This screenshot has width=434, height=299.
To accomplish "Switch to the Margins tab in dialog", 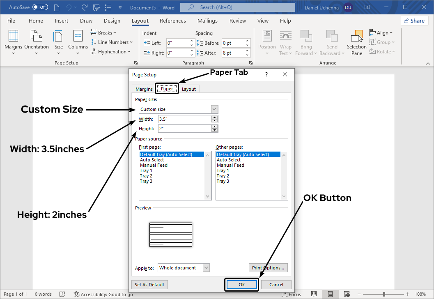I will pos(144,89).
